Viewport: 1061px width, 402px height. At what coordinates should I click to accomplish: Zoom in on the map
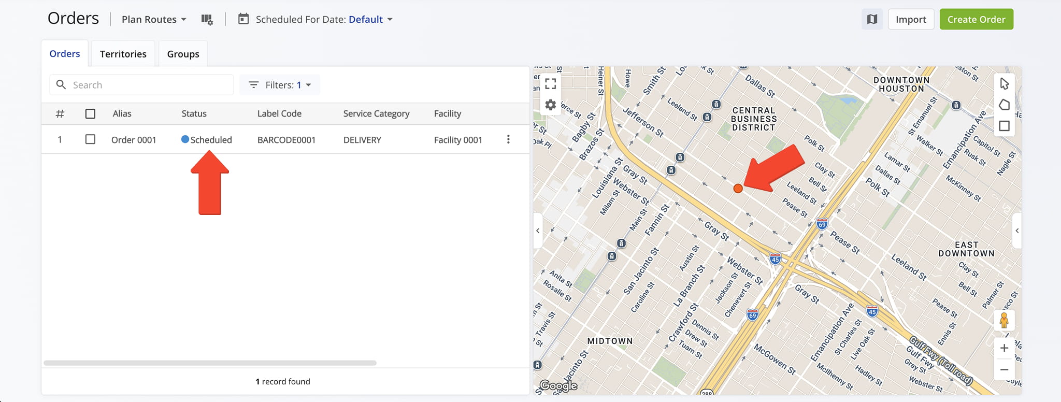(1004, 348)
